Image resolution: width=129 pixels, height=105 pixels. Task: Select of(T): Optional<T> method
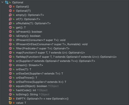pos(28,19)
